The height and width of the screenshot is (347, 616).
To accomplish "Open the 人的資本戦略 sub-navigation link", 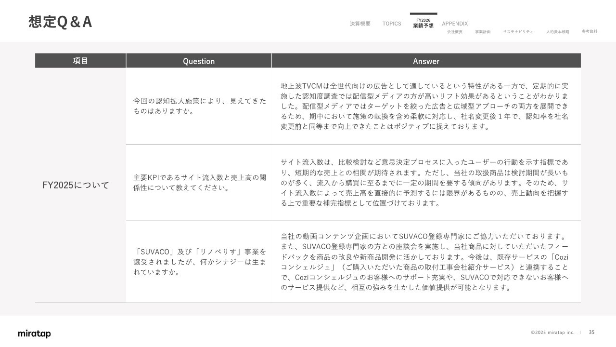I will tap(557, 32).
